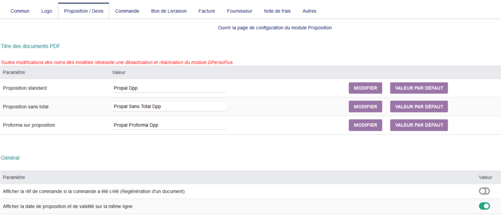
Task: Click Modifier for Proposition standard
Action: 365,88
